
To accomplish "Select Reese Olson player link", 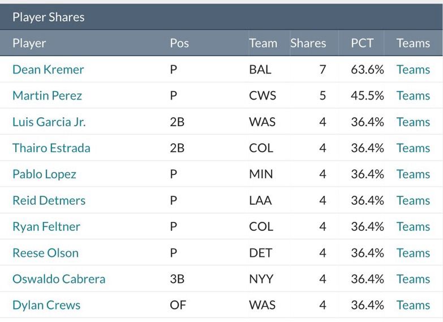I will [x=45, y=253].
